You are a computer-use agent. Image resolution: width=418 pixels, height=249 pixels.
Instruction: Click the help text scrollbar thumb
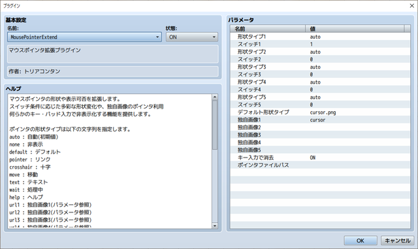pos(215,125)
